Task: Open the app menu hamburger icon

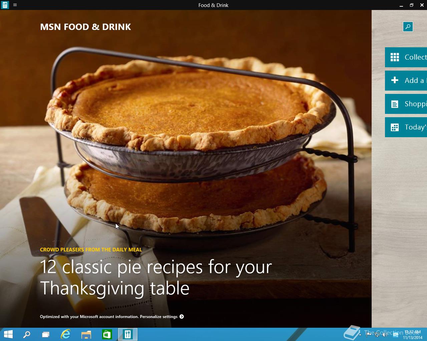Action: (x=15, y=5)
